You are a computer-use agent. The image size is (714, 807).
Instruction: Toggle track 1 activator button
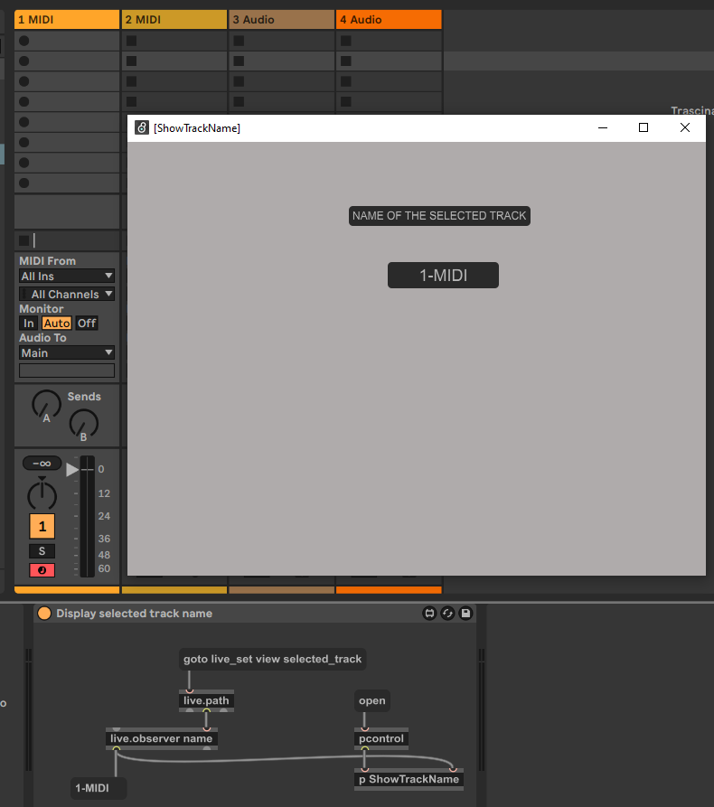[41, 526]
